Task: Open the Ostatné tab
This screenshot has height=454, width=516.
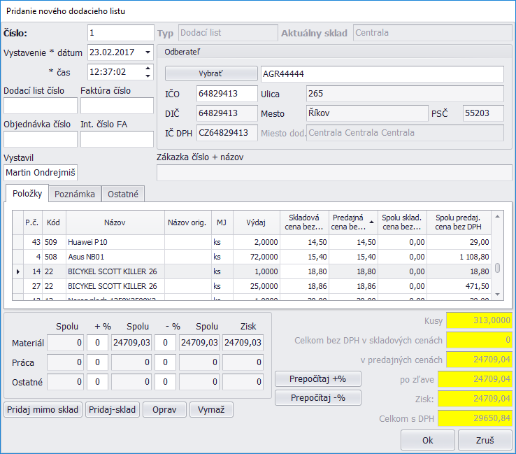Action: 122,194
